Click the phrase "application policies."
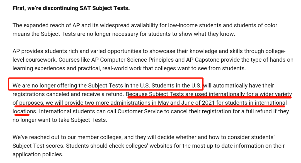Viewport: 301px width, 163px height. coord(38,154)
